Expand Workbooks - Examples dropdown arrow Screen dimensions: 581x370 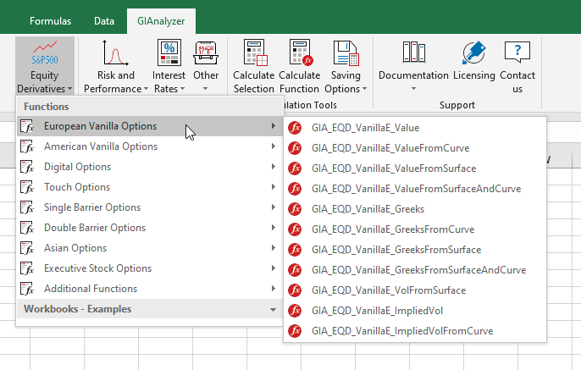[x=273, y=310]
